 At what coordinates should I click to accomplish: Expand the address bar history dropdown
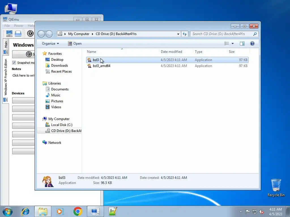178,34
